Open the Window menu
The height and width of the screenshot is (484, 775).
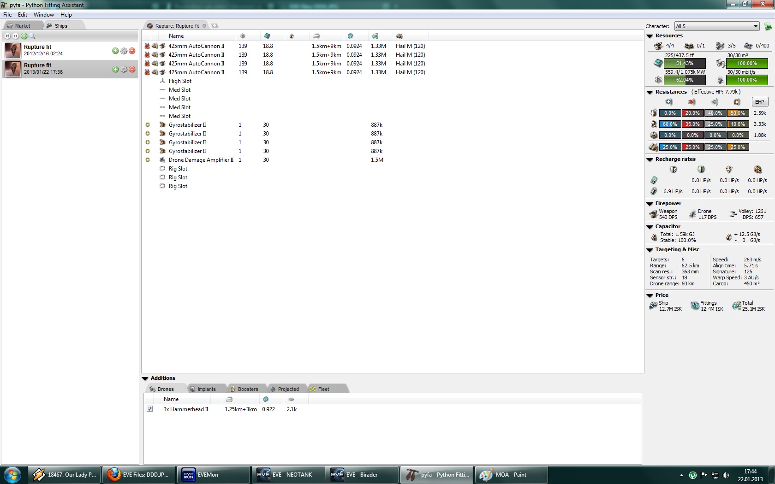point(44,15)
